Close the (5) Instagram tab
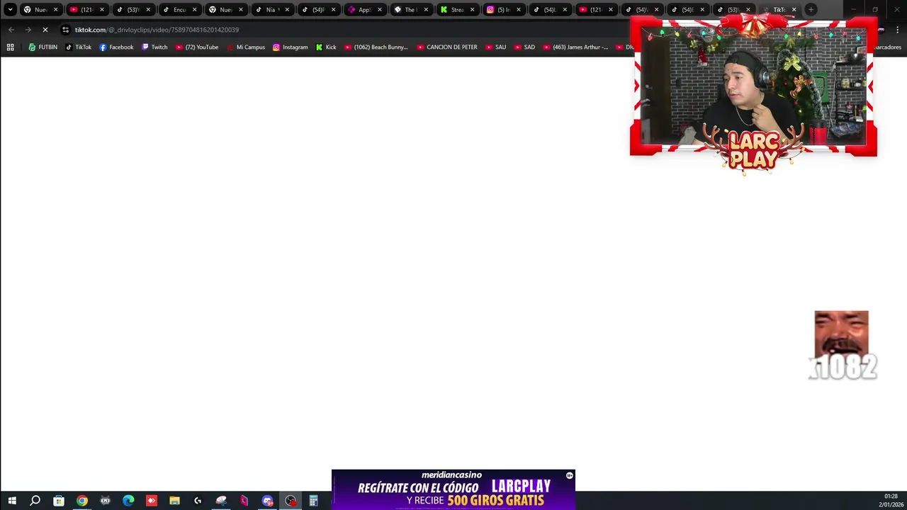907x510 pixels. click(519, 10)
